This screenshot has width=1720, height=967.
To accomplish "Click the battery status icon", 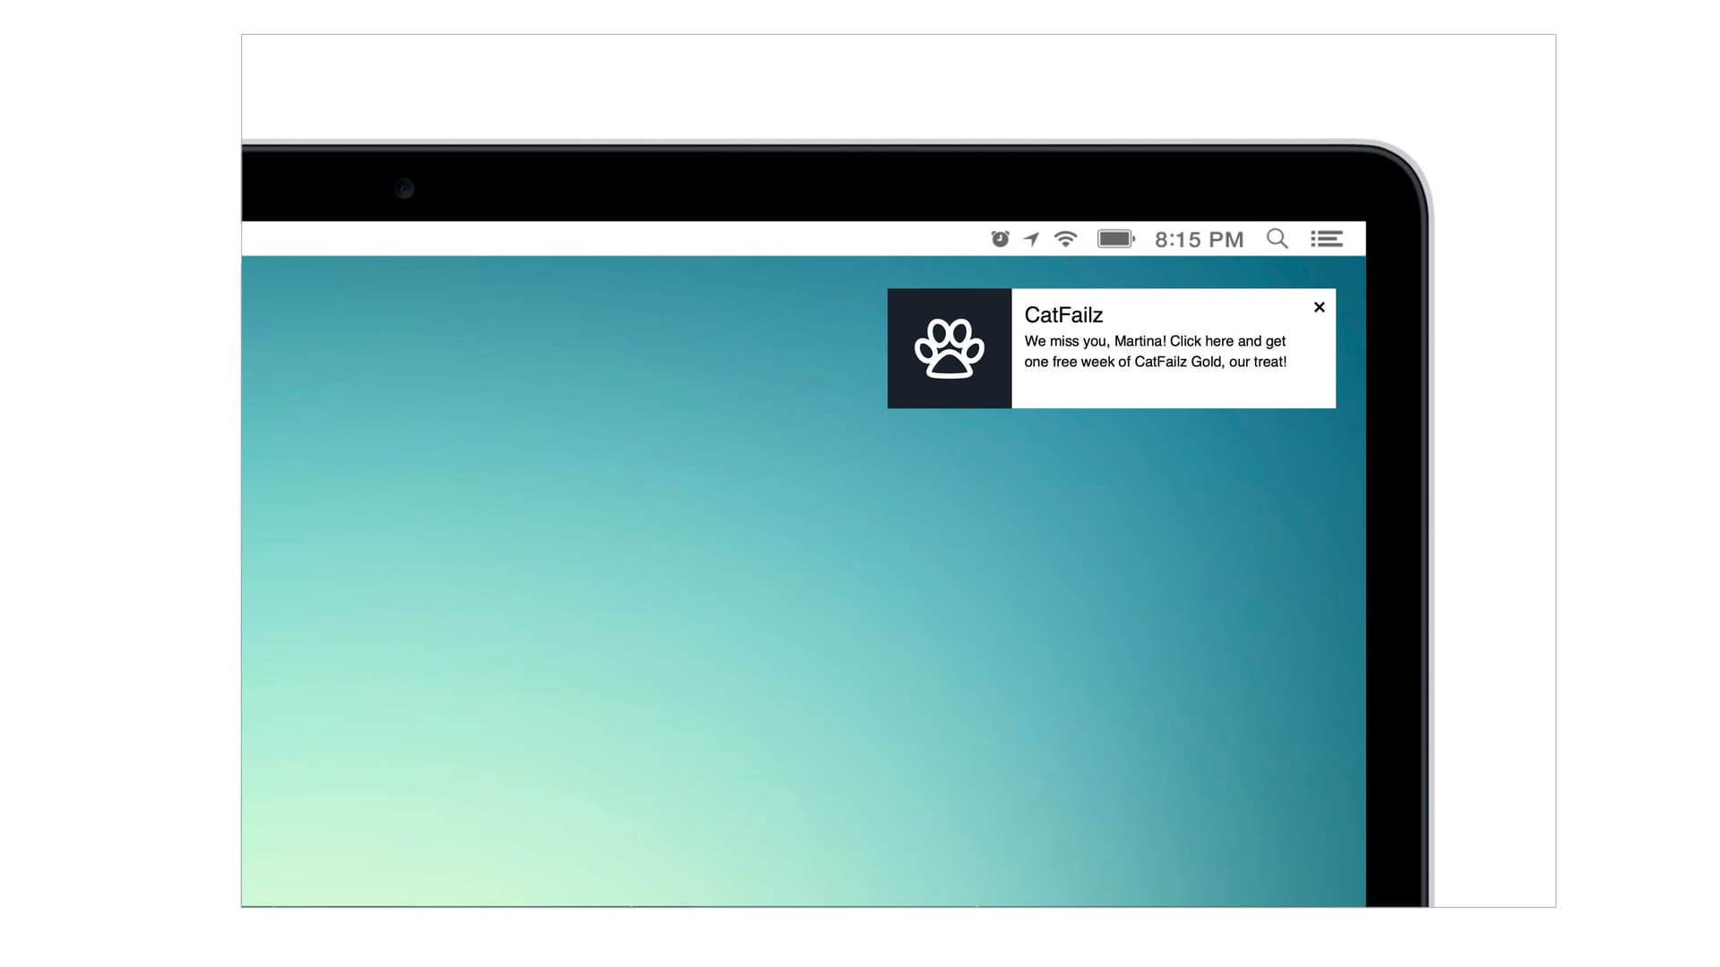I will coord(1115,239).
